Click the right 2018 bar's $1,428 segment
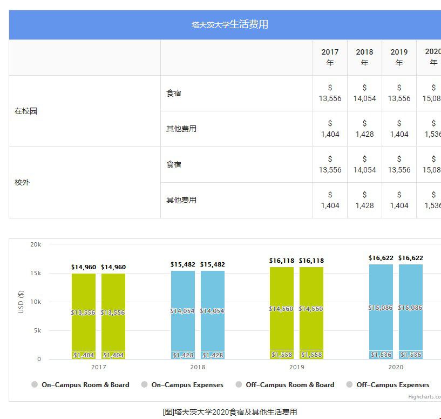 [x=213, y=355]
